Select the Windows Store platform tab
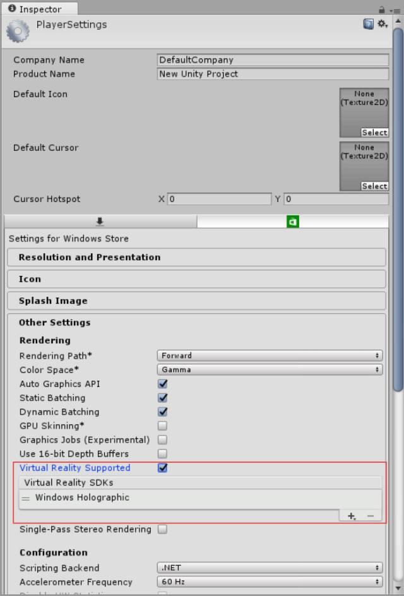This screenshot has width=404, height=596. click(x=292, y=222)
